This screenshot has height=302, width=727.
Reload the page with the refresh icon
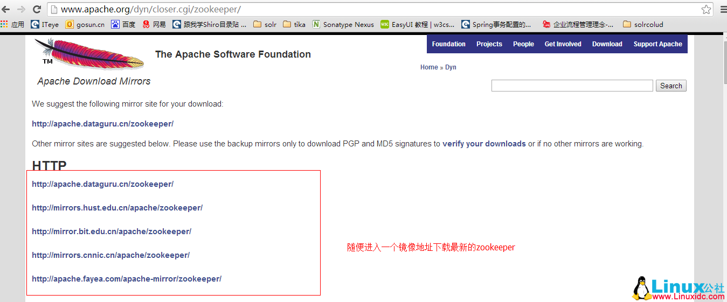click(x=37, y=9)
